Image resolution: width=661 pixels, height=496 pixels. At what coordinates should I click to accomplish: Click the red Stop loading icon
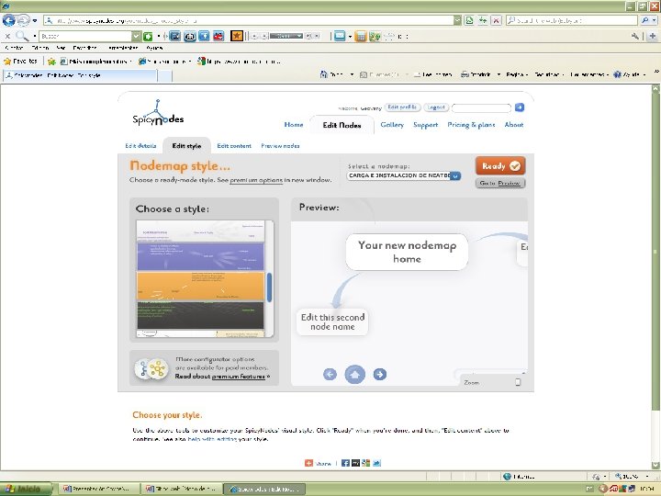(x=496, y=20)
